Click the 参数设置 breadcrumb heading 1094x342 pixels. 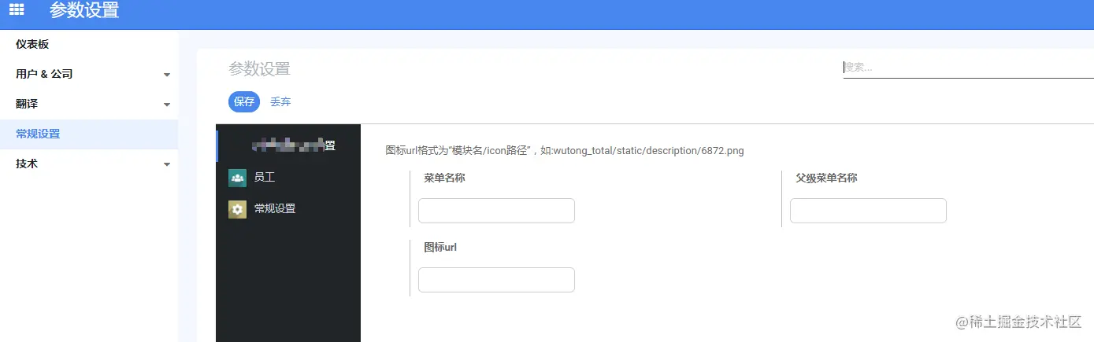[x=260, y=69]
